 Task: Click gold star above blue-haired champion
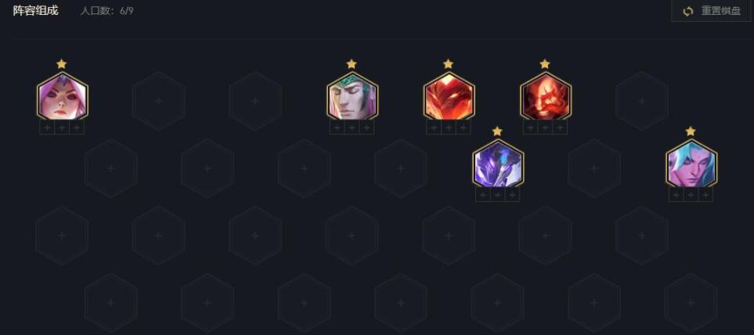pyautogui.click(x=691, y=131)
